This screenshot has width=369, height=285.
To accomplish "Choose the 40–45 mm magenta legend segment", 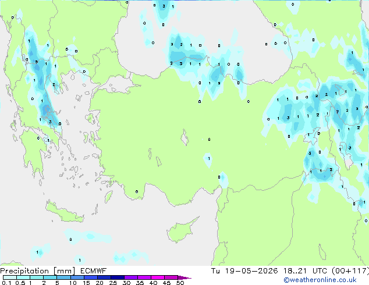I will pyautogui.click(x=158, y=277).
